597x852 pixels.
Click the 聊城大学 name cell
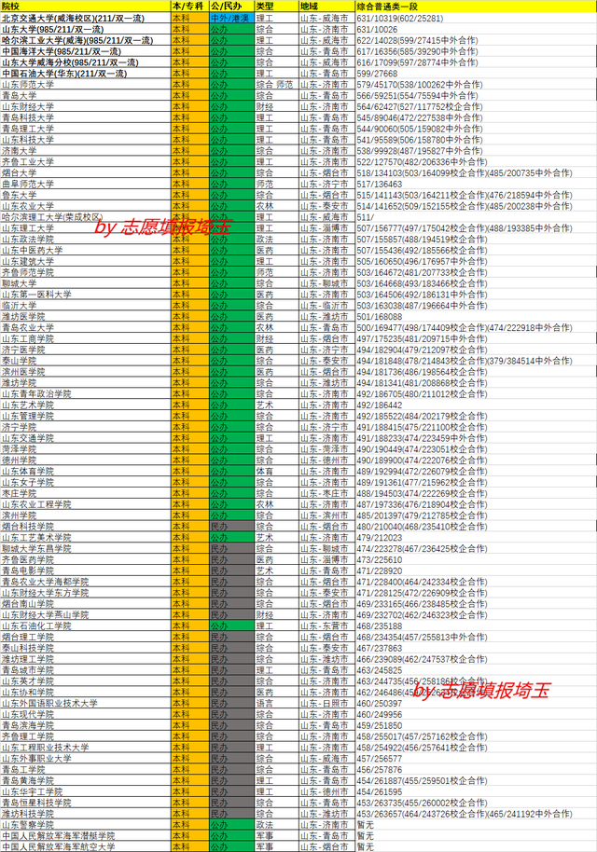[x=86, y=283]
